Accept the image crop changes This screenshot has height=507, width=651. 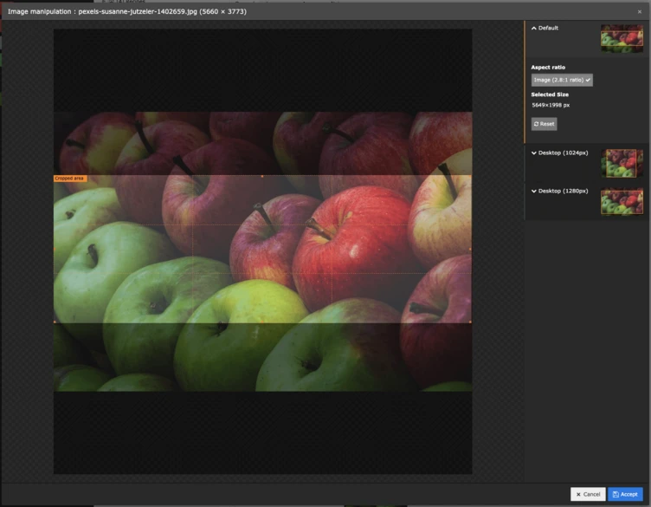(625, 494)
